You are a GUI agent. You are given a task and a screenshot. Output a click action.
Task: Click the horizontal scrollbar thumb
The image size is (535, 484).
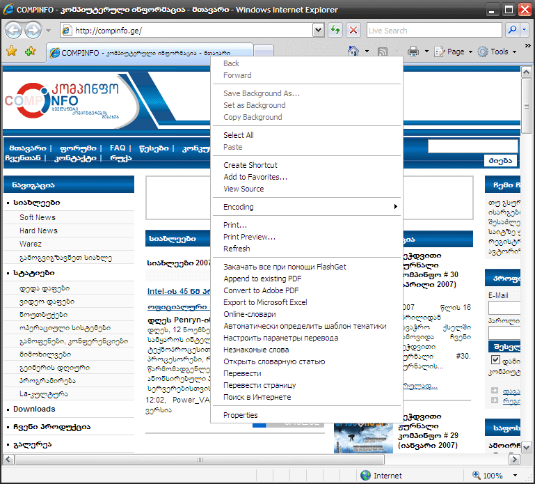[200, 460]
